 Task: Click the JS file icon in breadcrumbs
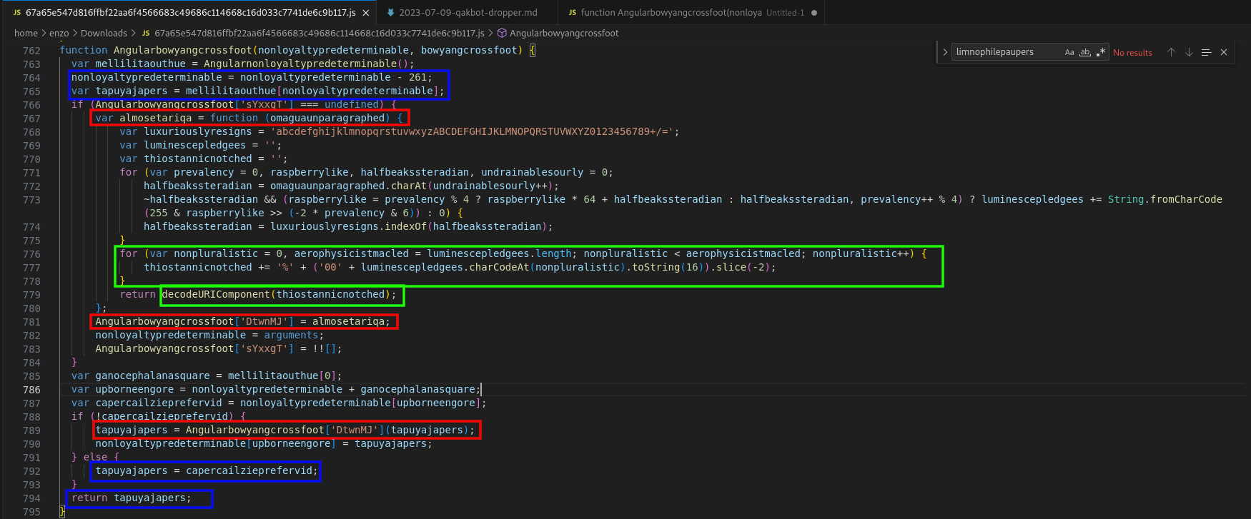pos(146,33)
